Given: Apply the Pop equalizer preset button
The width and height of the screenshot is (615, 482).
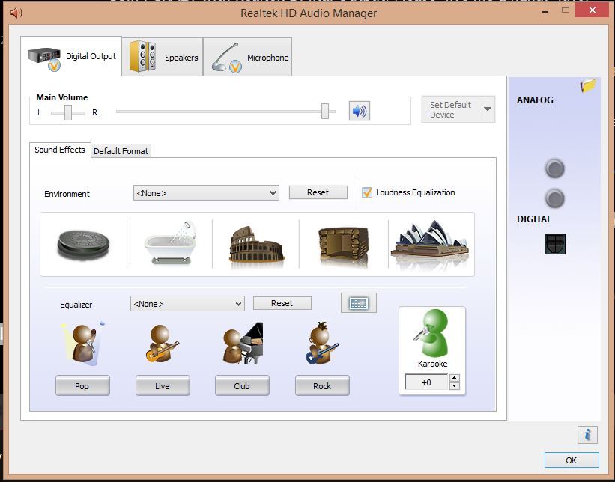Looking at the screenshot, I should [x=82, y=385].
